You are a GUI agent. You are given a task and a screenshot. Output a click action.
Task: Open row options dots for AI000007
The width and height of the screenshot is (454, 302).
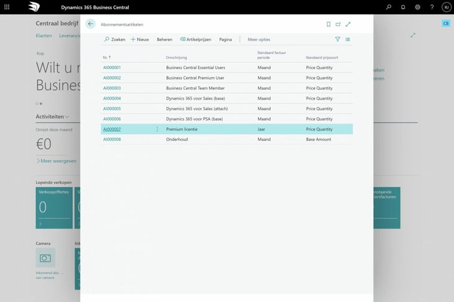click(x=157, y=129)
